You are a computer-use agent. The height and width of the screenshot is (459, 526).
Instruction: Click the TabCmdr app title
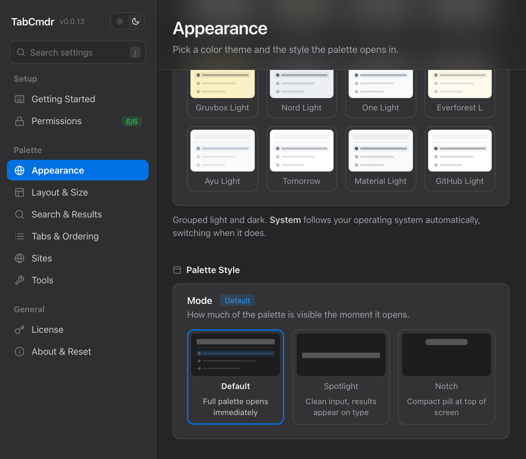coord(33,22)
